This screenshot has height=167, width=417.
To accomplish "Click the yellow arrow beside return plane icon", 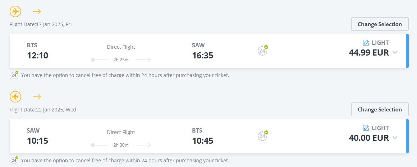I will point(37,97).
